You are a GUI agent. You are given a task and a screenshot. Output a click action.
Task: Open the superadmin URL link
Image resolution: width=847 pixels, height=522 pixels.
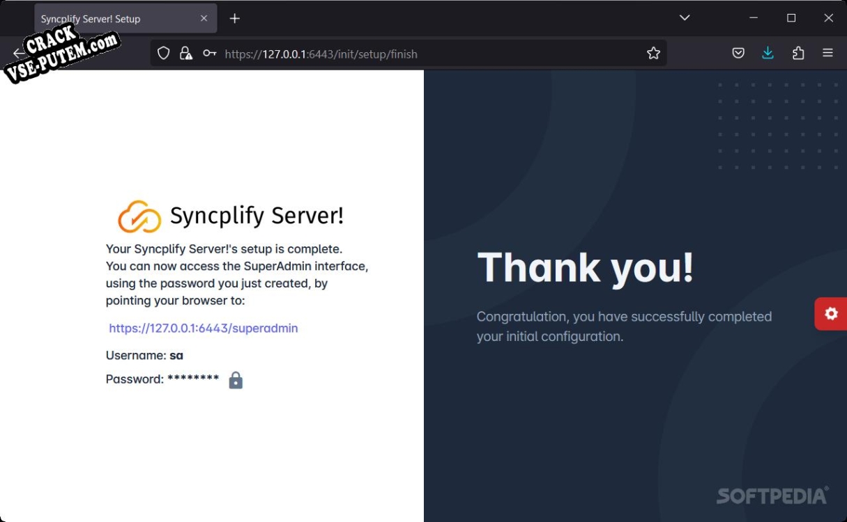click(204, 328)
